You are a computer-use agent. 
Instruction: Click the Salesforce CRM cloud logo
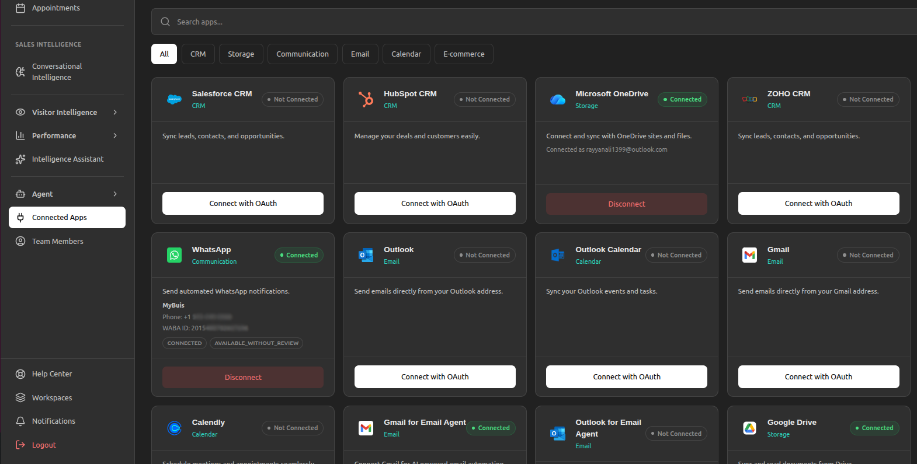(x=174, y=99)
